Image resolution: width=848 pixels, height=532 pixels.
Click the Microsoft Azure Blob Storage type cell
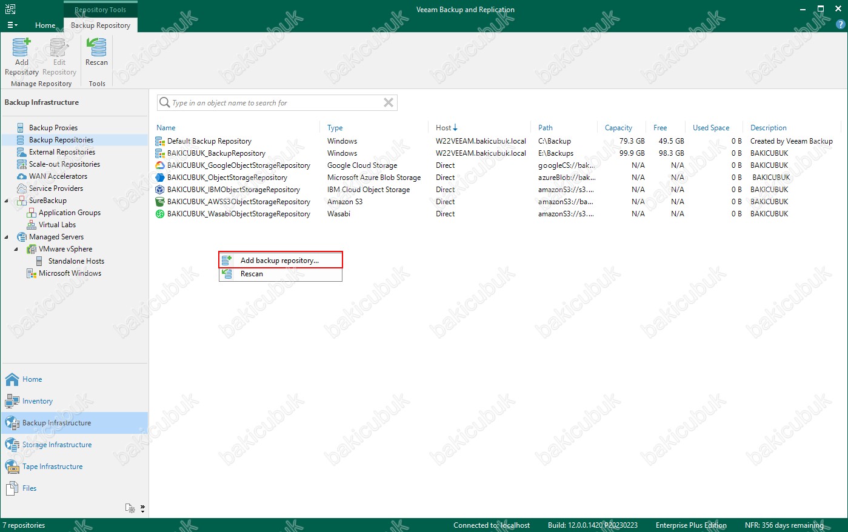[374, 178]
